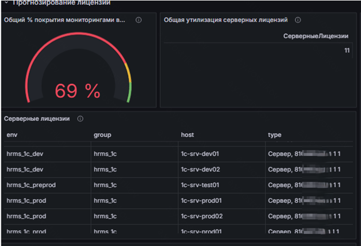Click the СерверныеЛицензии column header
Viewport: 361px width, 246px height.
coord(316,36)
